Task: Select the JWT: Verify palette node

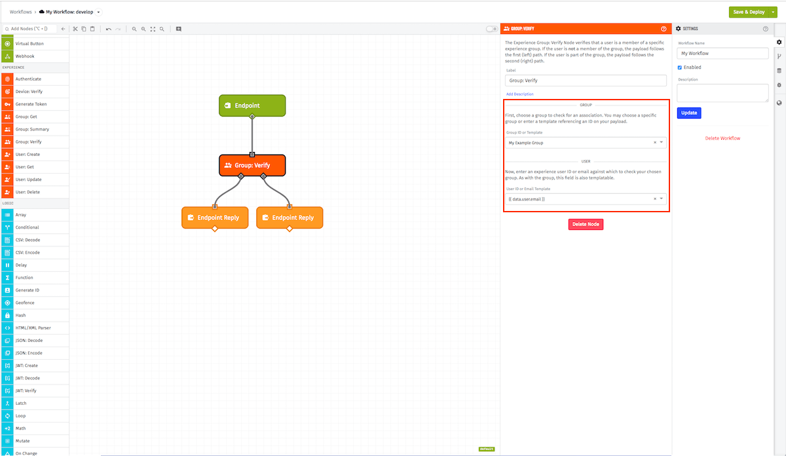Action: pyautogui.click(x=35, y=390)
